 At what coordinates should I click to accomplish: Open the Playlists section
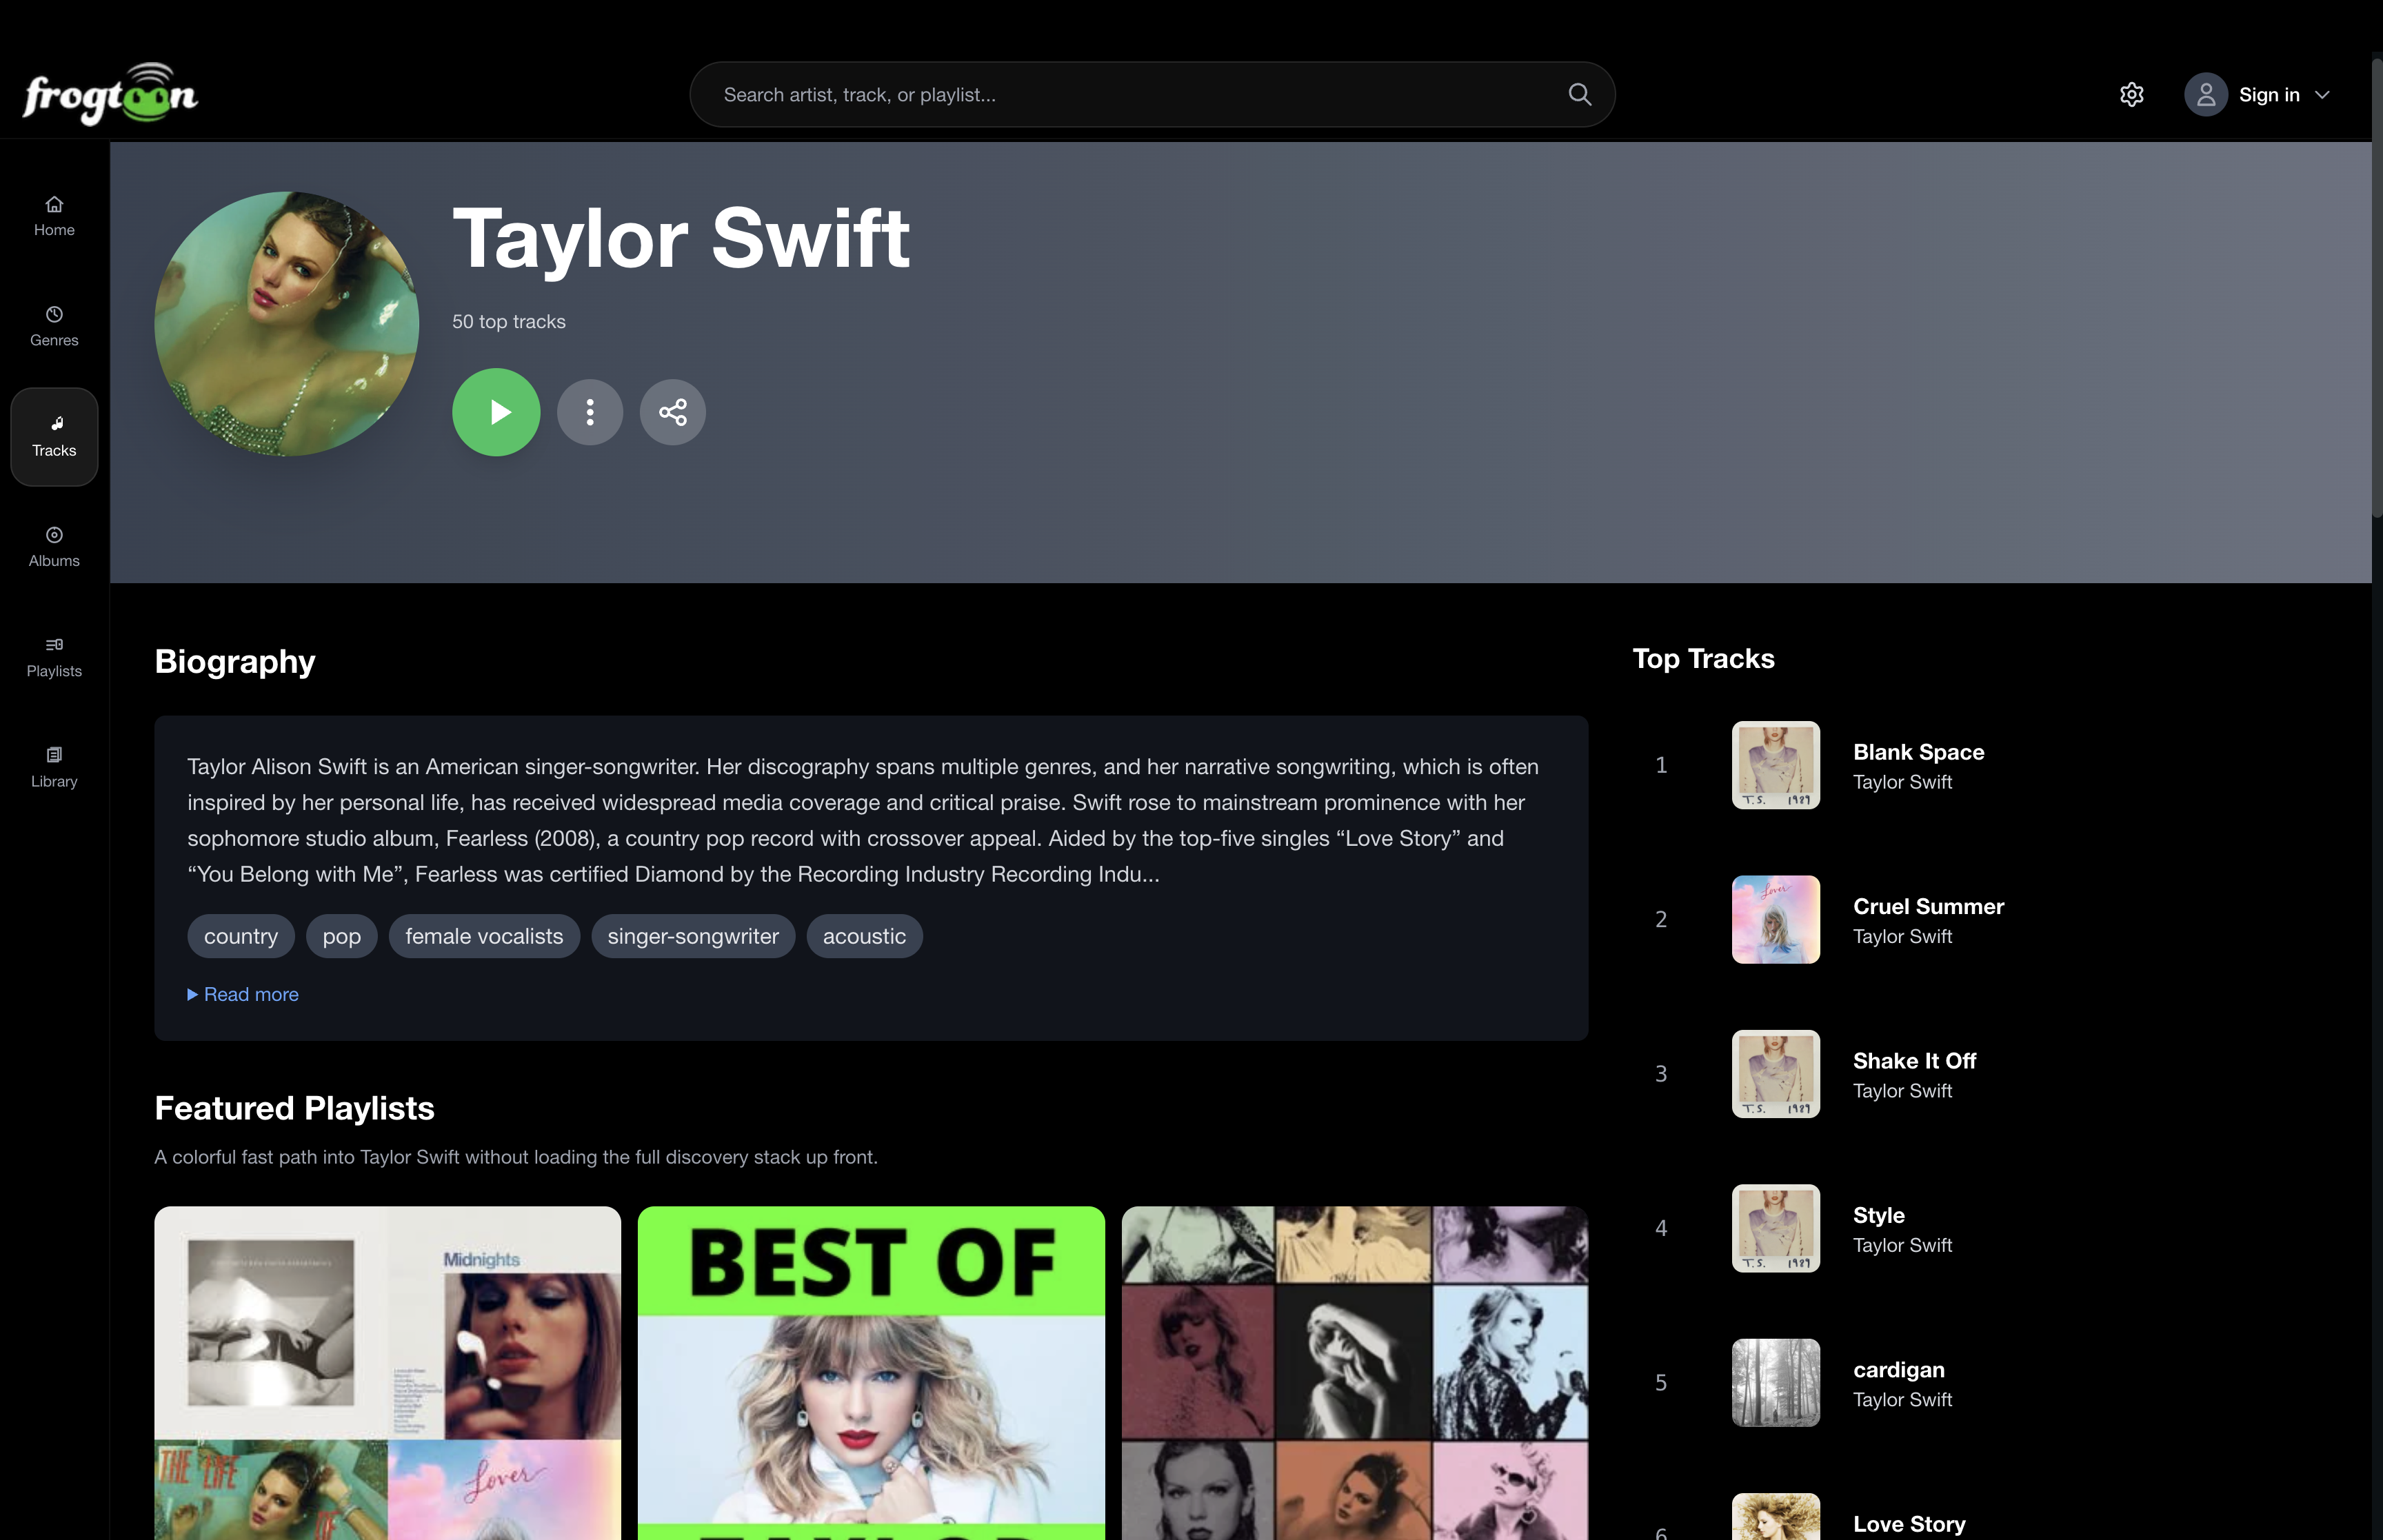pos(53,656)
